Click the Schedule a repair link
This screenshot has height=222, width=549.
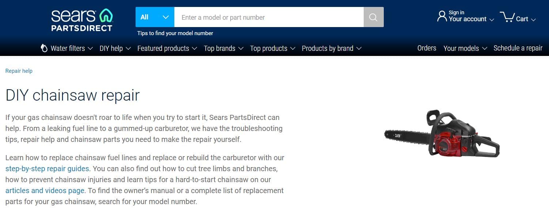518,48
